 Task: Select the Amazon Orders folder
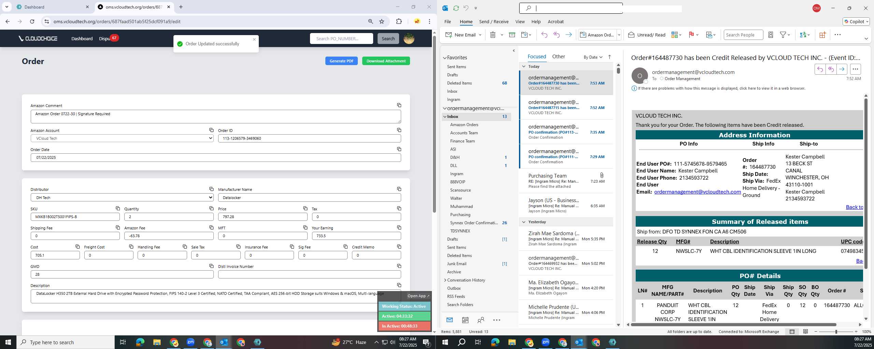coord(464,125)
